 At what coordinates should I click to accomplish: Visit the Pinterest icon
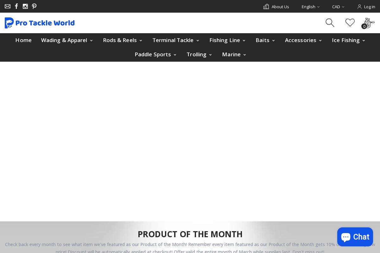[x=34, y=6]
